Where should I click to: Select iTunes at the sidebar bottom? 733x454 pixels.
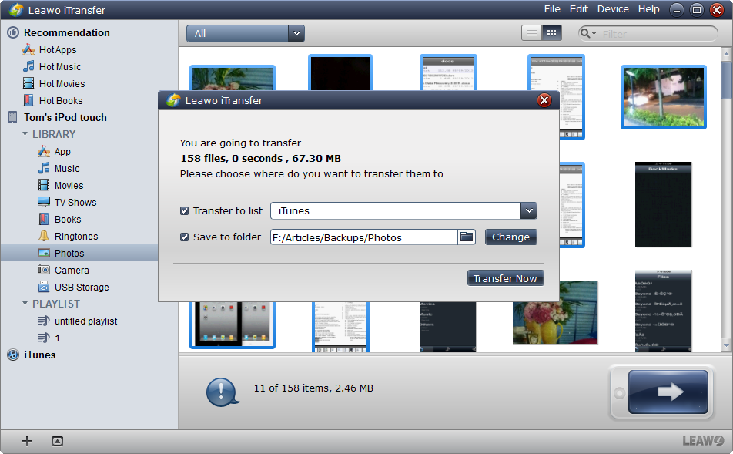pos(39,355)
